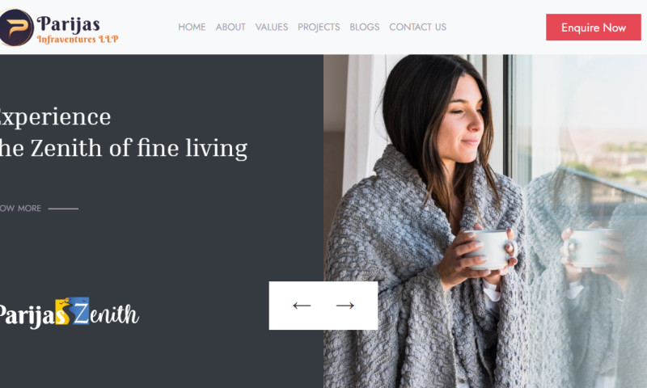
Task: Click the Parijas Zenith project logo
Action: coord(69,313)
